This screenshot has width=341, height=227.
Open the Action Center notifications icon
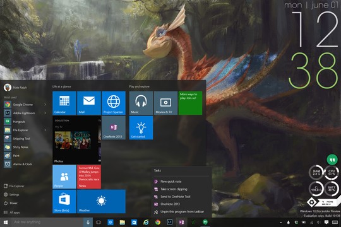326,222
